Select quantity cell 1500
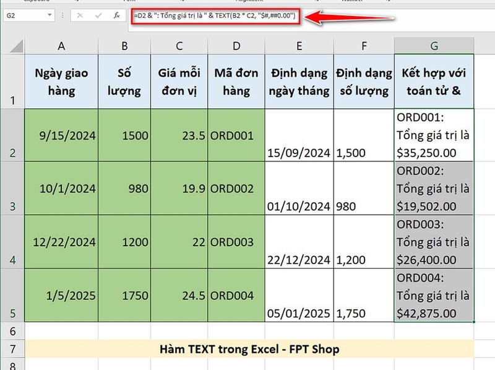 (x=124, y=135)
